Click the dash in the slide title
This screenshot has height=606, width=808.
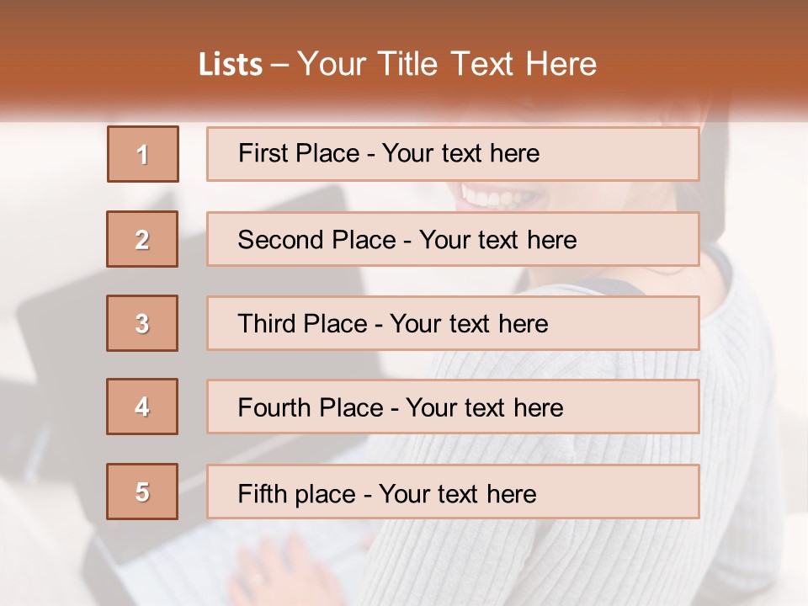point(280,65)
